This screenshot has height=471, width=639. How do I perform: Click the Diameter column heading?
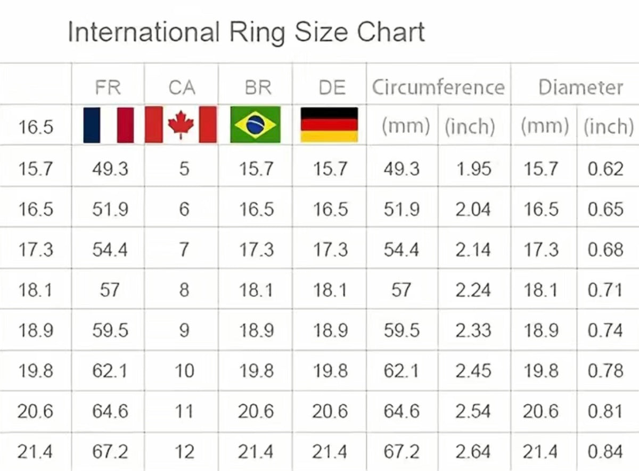click(580, 87)
